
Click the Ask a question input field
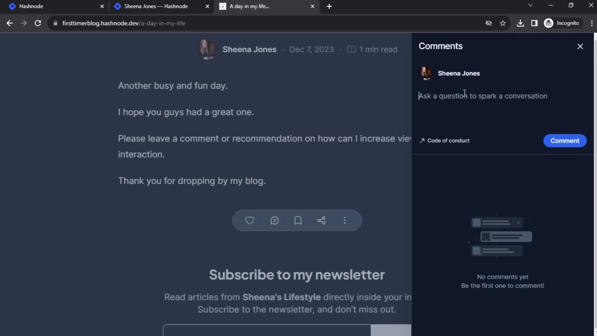point(483,96)
